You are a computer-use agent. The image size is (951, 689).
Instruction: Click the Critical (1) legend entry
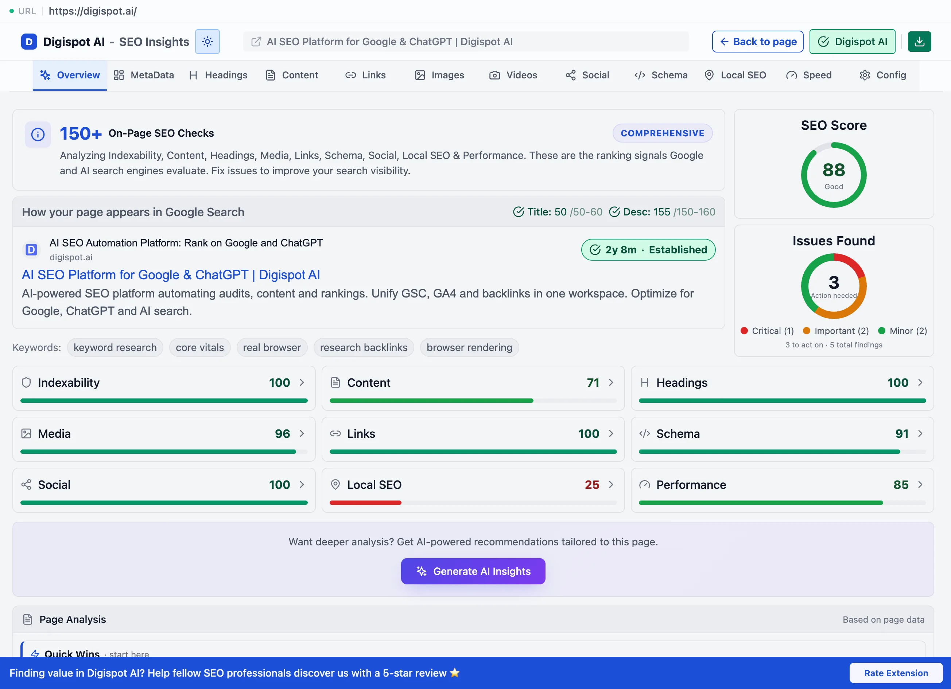767,331
